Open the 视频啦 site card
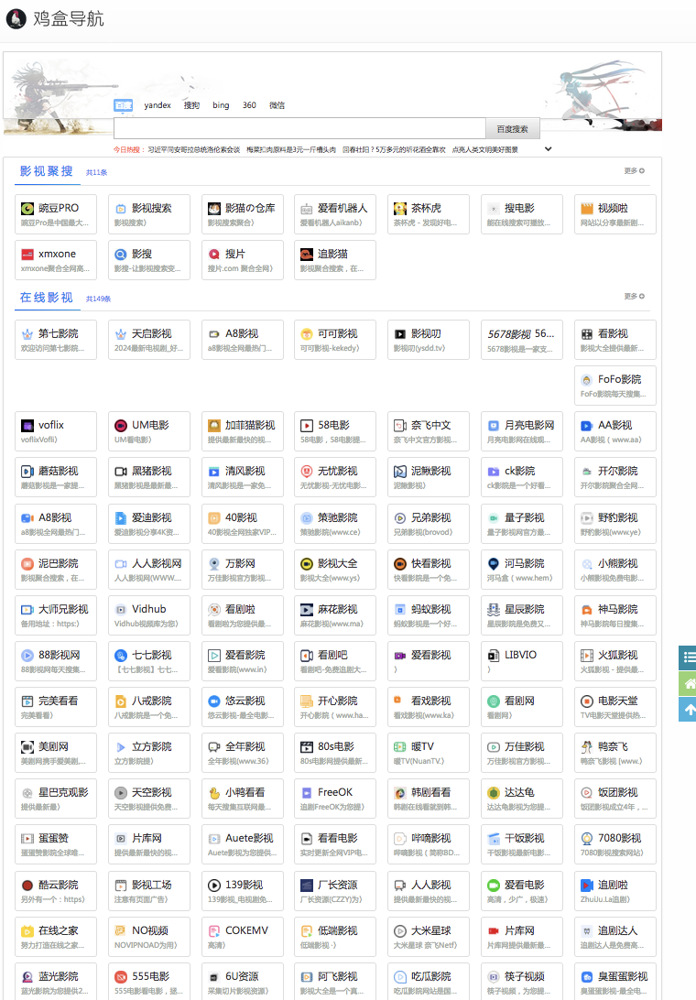Image resolution: width=696 pixels, height=1000 pixels. tap(615, 214)
